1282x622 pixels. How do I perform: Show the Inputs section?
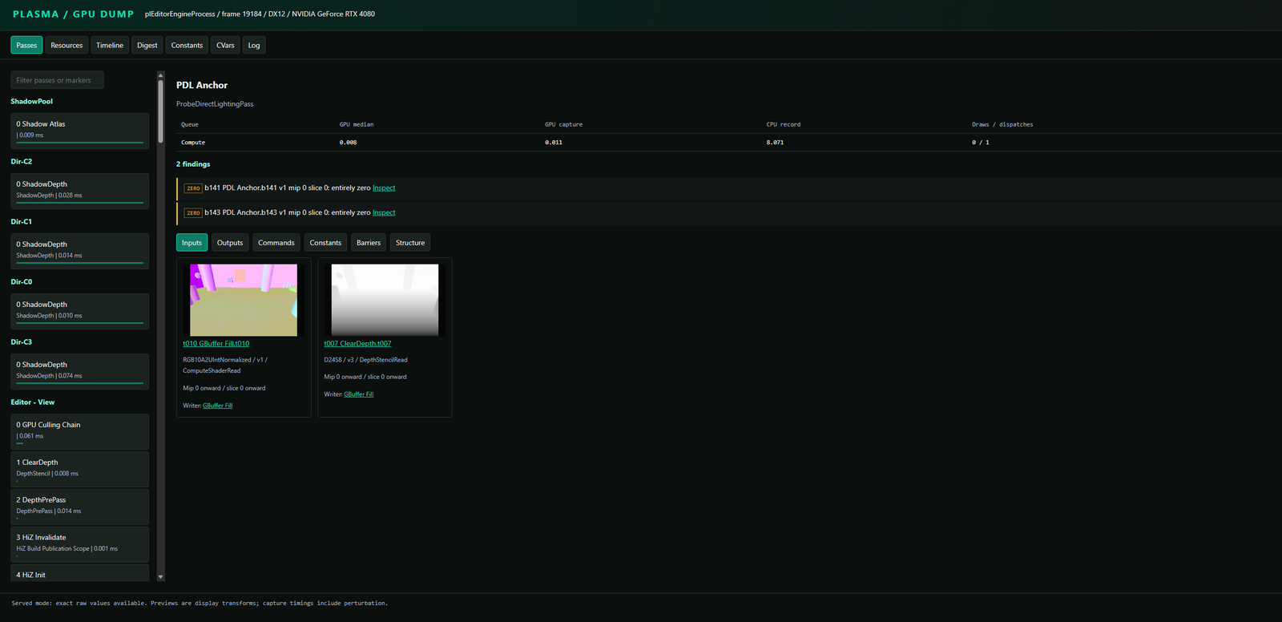tap(191, 243)
